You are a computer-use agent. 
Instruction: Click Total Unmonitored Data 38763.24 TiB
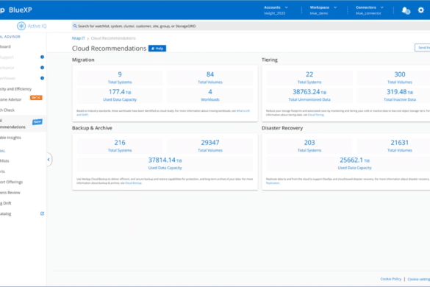coord(309,92)
